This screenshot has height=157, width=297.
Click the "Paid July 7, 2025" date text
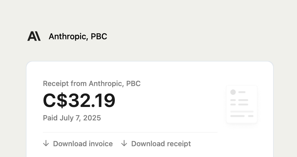72,118
